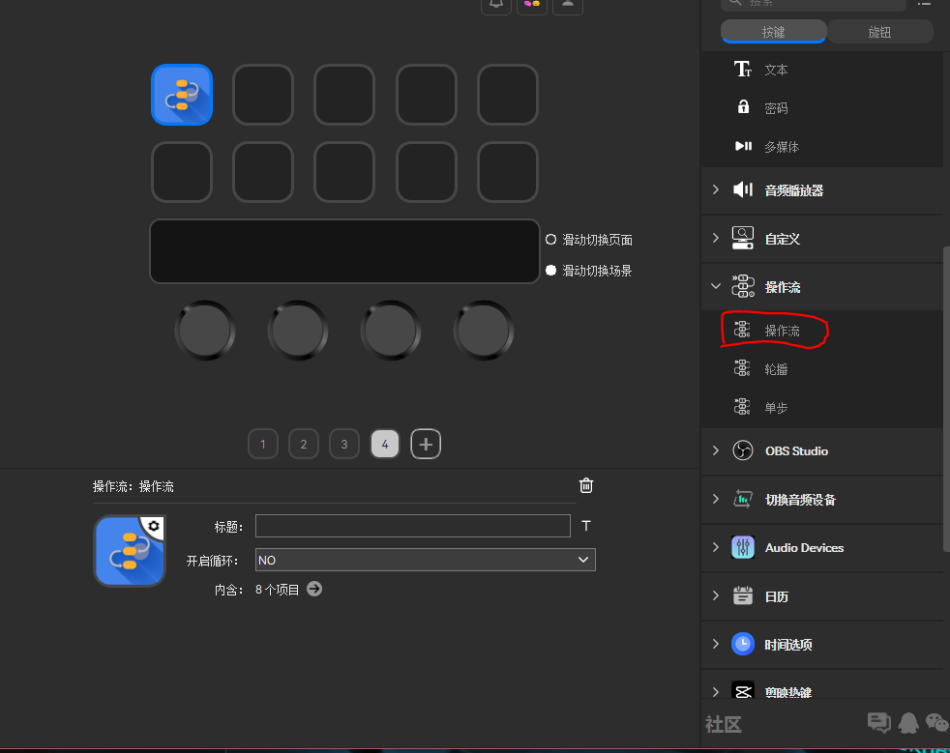The image size is (950, 753).
Task: Expand the OBS Studio category
Action: tap(716, 450)
